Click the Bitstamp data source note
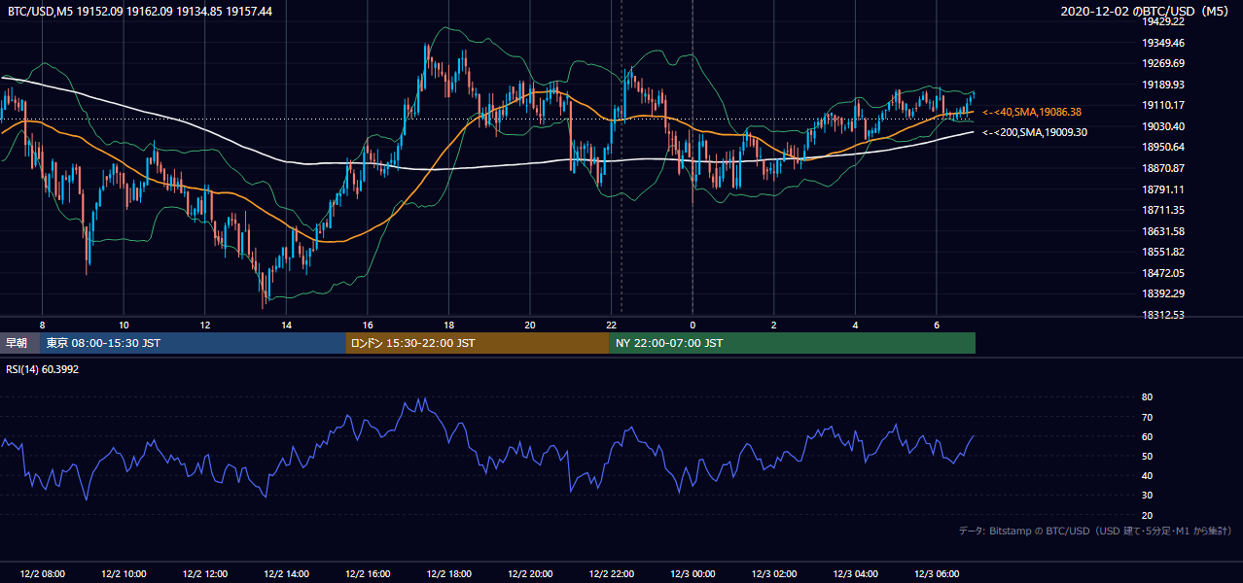The height and width of the screenshot is (583, 1243). click(1095, 531)
